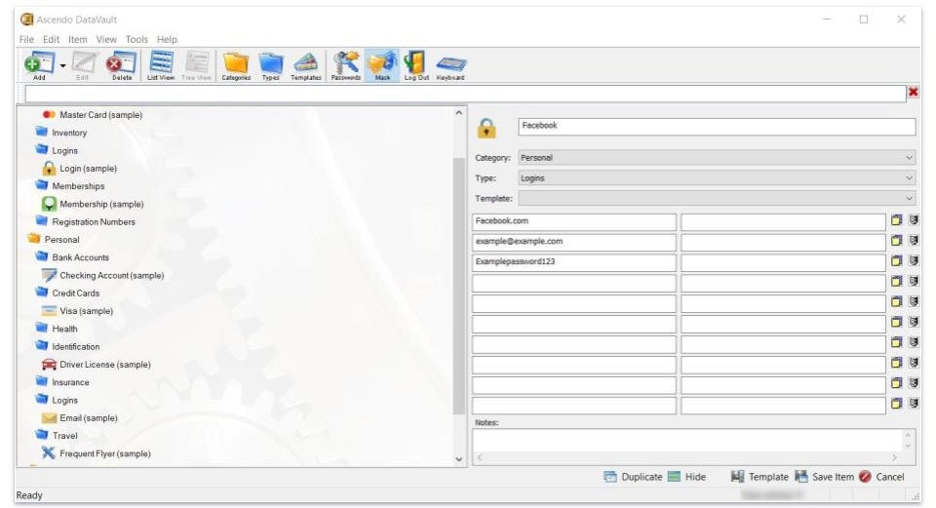Click the Hide button
The width and height of the screenshot is (936, 508).
coord(687,477)
